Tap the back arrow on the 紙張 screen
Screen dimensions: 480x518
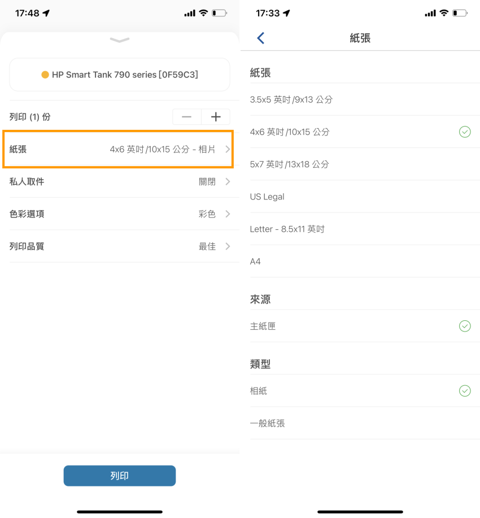tap(261, 38)
